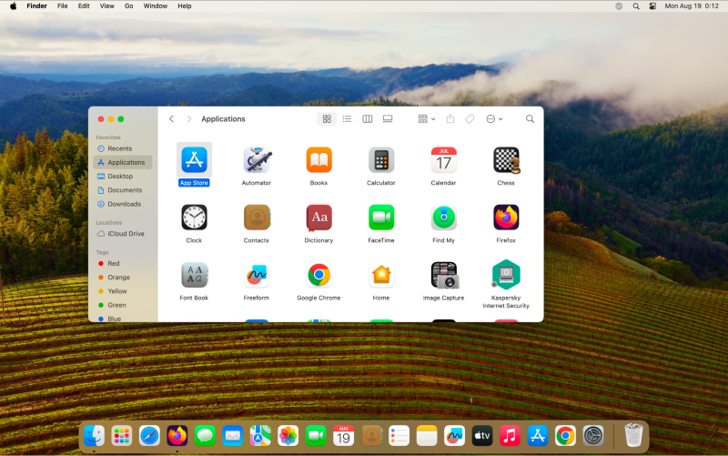Image resolution: width=728 pixels, height=456 pixels.
Task: Select the Books app icon
Action: 319,160
